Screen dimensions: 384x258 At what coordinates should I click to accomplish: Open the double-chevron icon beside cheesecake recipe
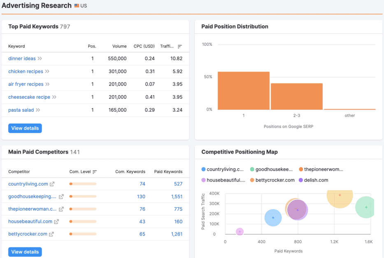(x=54, y=97)
